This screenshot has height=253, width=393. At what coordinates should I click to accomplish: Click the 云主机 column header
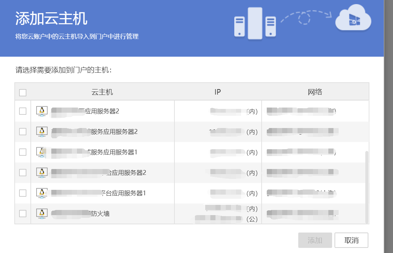(102, 92)
